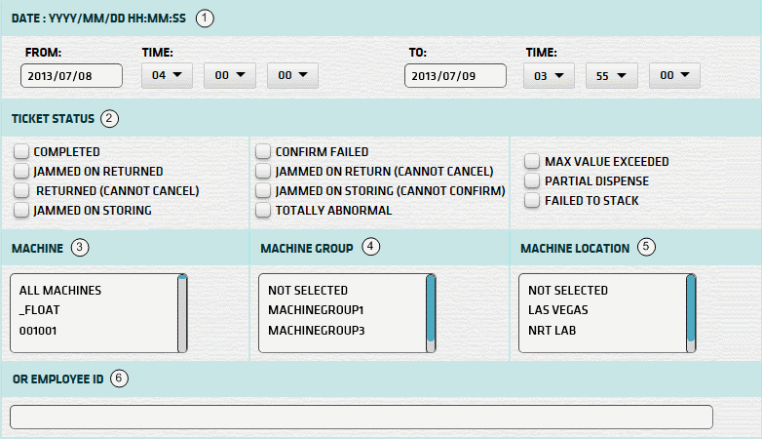Check the Confirm Failed checkbox
This screenshot has height=439, width=762.
[263, 152]
